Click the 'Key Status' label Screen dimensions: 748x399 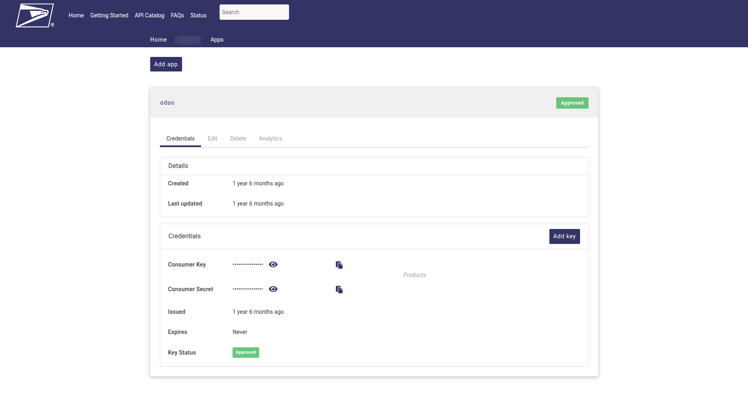tap(182, 353)
